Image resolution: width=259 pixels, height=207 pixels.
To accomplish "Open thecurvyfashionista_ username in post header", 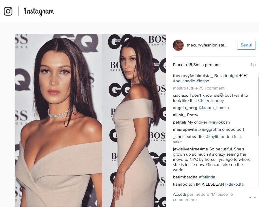I will (x=207, y=45).
